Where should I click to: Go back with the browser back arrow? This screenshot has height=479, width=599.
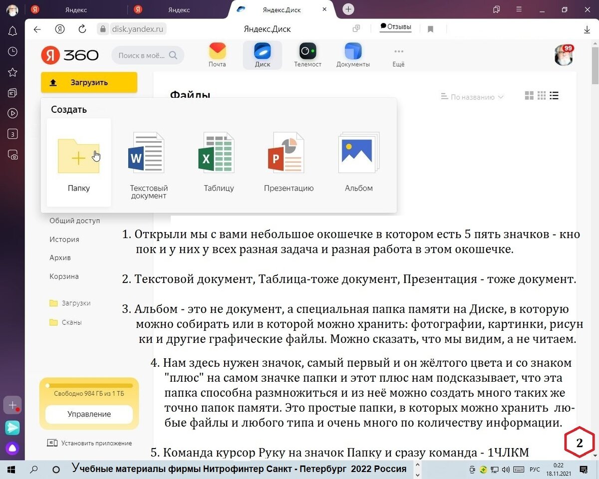pyautogui.click(x=37, y=29)
